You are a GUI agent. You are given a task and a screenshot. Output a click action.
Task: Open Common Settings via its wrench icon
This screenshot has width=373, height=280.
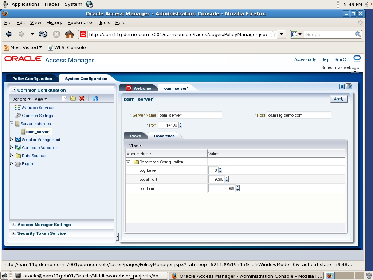click(x=17, y=116)
